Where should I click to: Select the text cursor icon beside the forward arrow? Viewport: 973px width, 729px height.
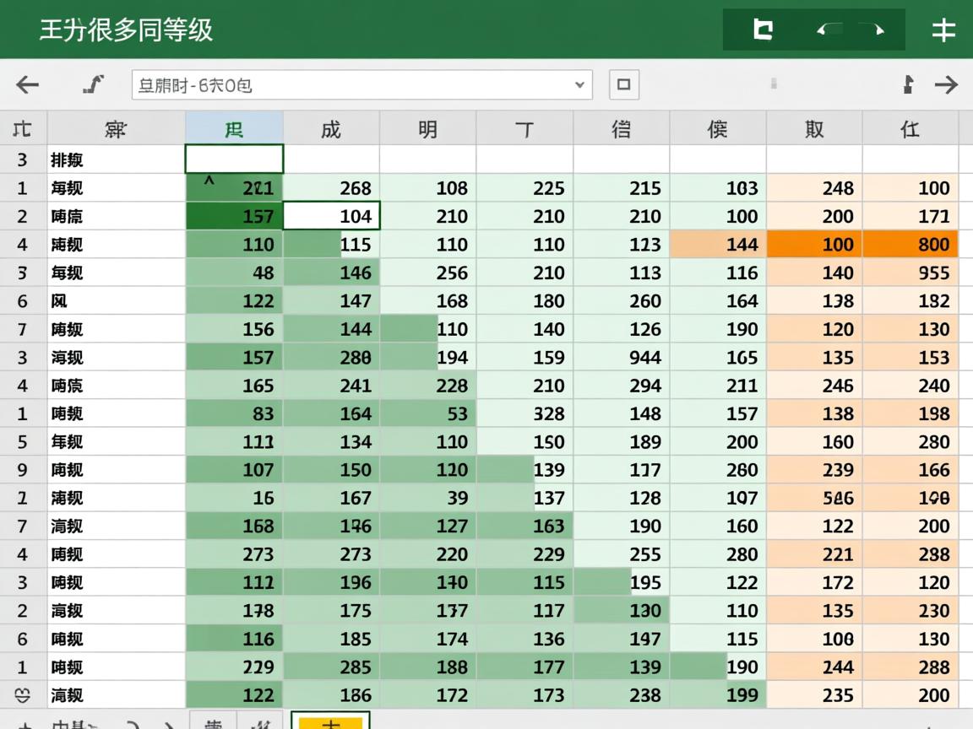click(907, 84)
